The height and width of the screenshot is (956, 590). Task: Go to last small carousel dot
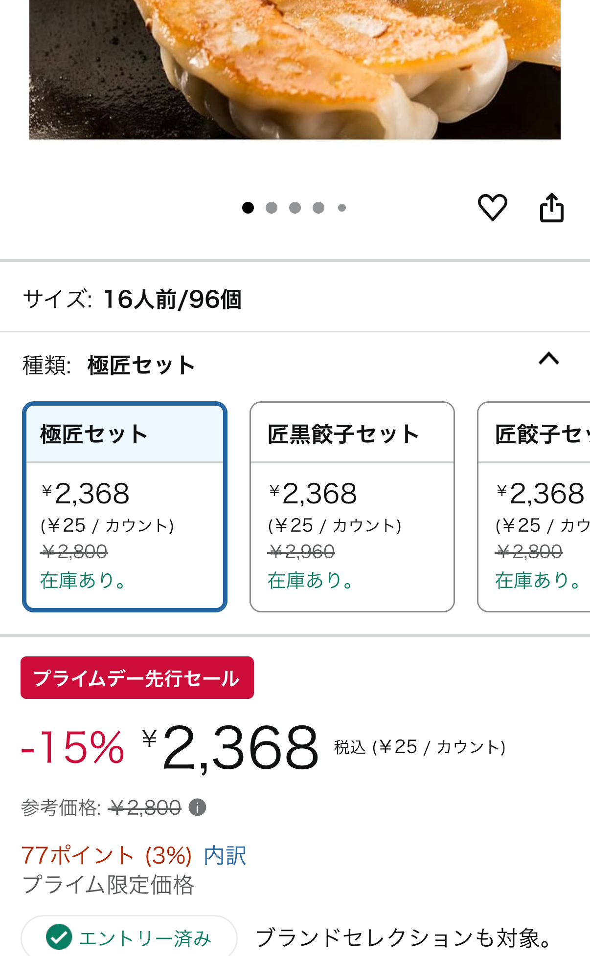342,208
